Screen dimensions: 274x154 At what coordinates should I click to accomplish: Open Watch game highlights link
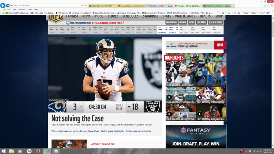[x=112, y=131]
